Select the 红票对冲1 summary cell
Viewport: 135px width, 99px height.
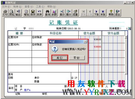pyautogui.click(x=20, y=47)
